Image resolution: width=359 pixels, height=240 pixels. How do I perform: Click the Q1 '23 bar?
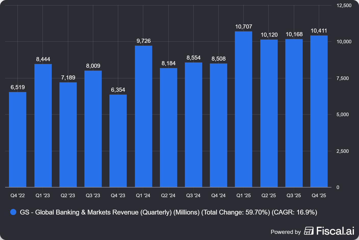43,126
